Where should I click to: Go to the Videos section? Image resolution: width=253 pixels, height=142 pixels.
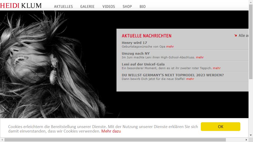tap(109, 7)
